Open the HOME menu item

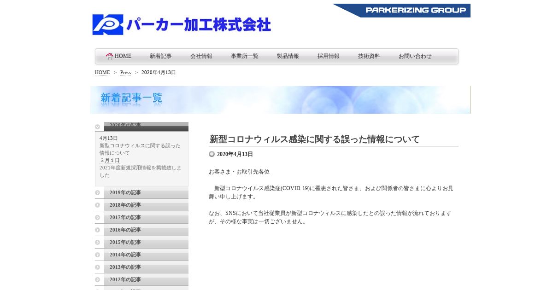[x=123, y=56]
